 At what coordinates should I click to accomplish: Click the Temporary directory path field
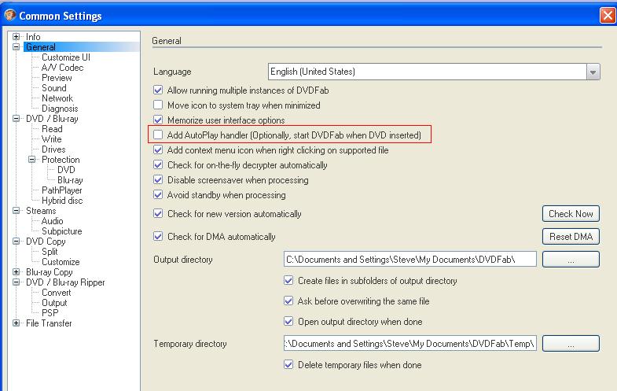click(410, 344)
